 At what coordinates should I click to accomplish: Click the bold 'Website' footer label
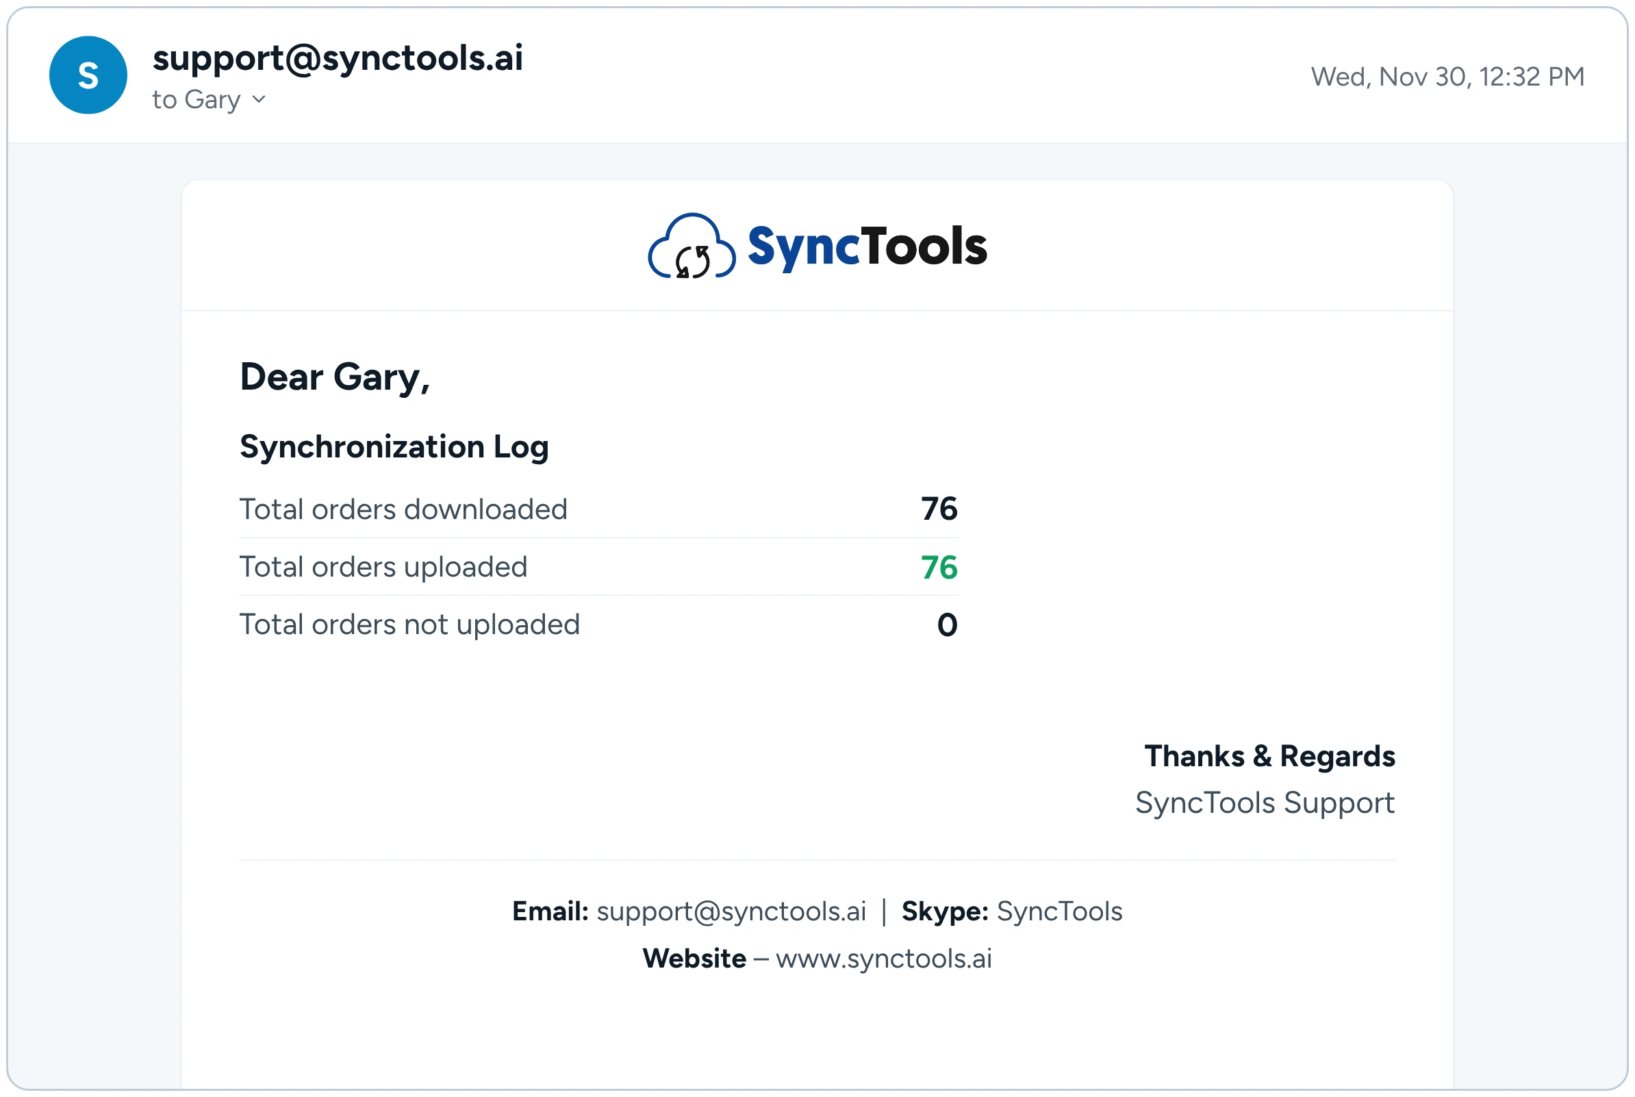click(x=694, y=959)
